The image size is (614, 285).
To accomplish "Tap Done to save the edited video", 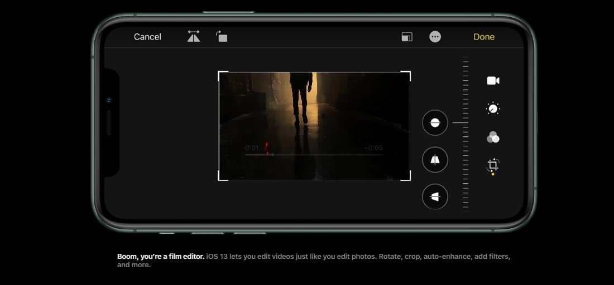I will pos(483,37).
